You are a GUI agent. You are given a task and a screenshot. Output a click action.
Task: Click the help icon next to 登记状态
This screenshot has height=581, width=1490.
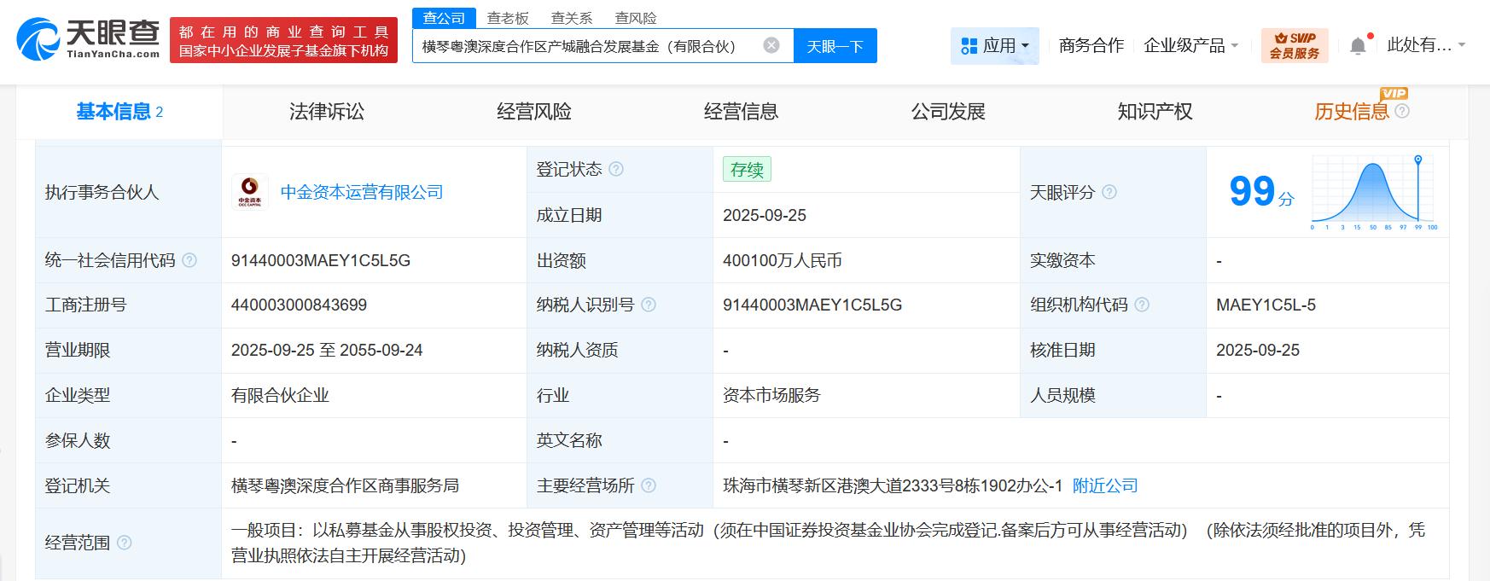tap(616, 169)
